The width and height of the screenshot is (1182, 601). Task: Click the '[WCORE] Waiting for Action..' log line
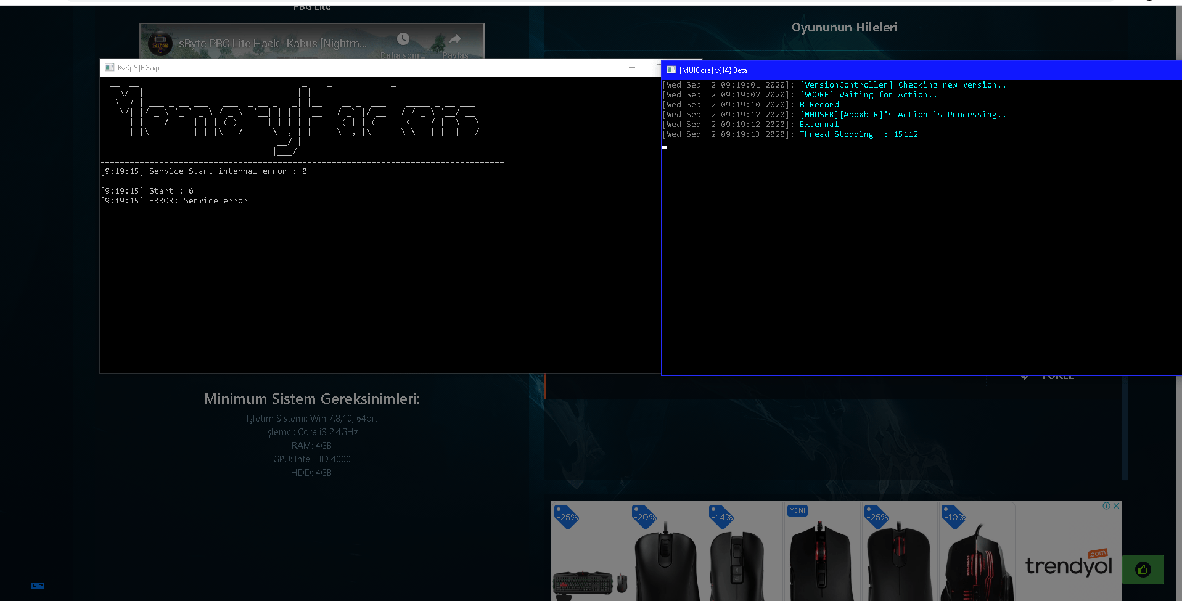coord(800,95)
